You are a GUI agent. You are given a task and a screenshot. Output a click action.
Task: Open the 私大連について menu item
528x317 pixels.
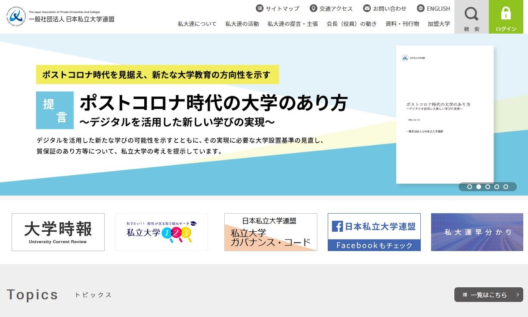click(197, 24)
